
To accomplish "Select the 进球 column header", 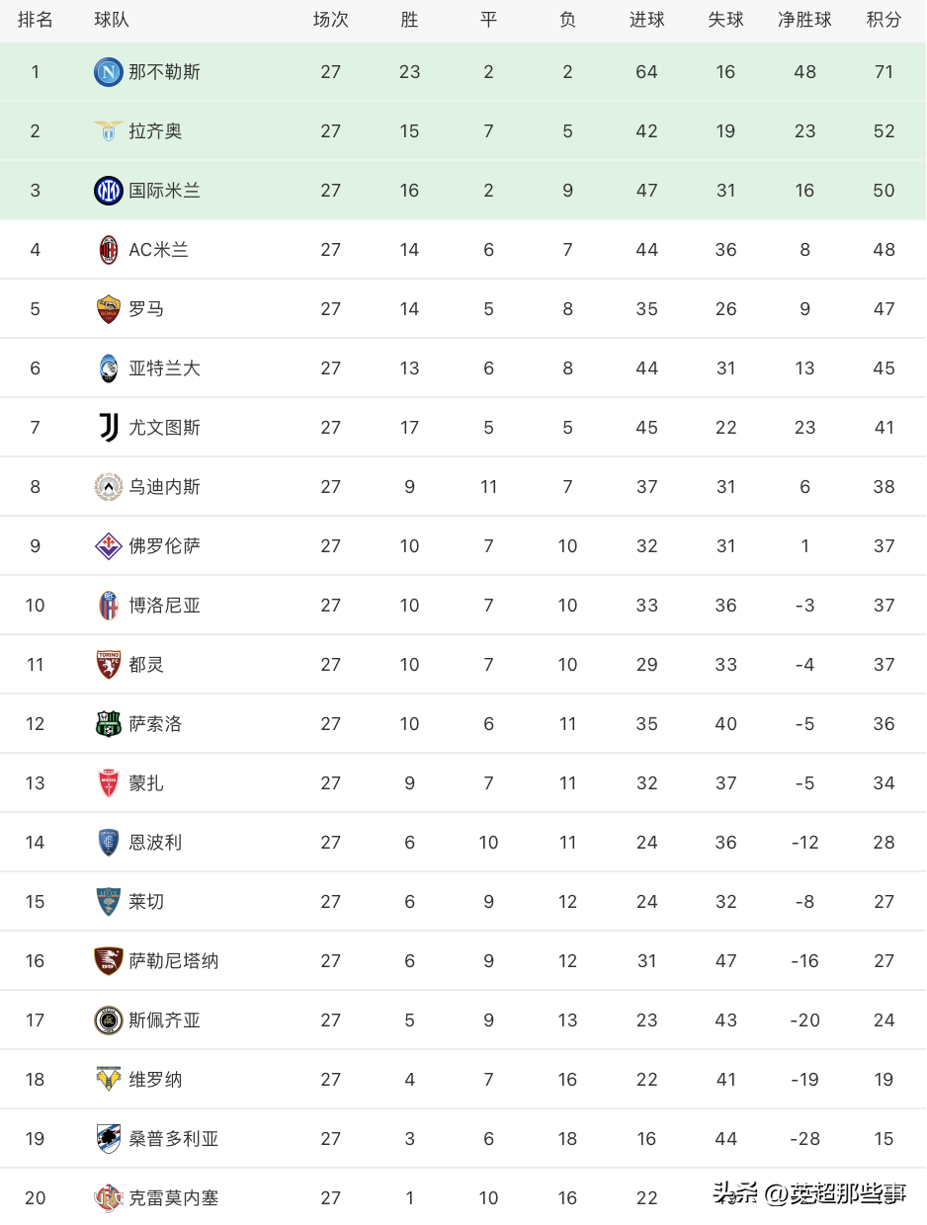I will pyautogui.click(x=646, y=20).
